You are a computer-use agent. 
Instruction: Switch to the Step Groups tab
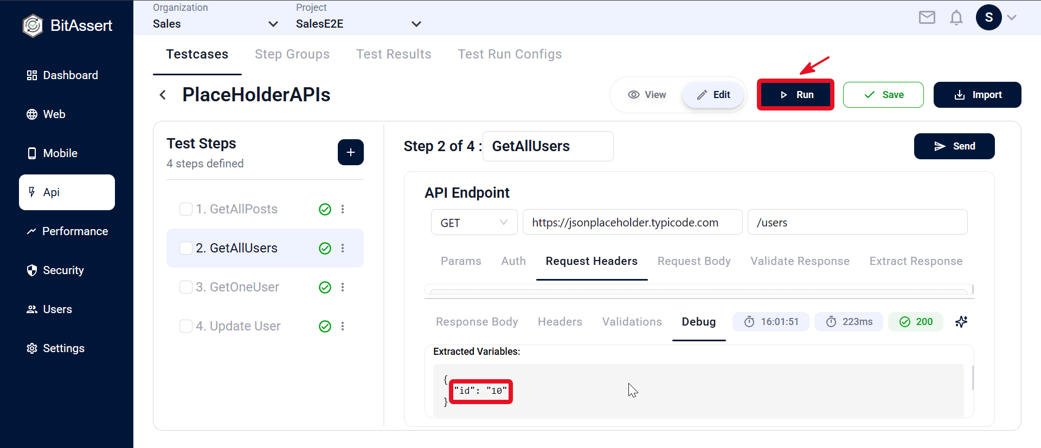[292, 54]
